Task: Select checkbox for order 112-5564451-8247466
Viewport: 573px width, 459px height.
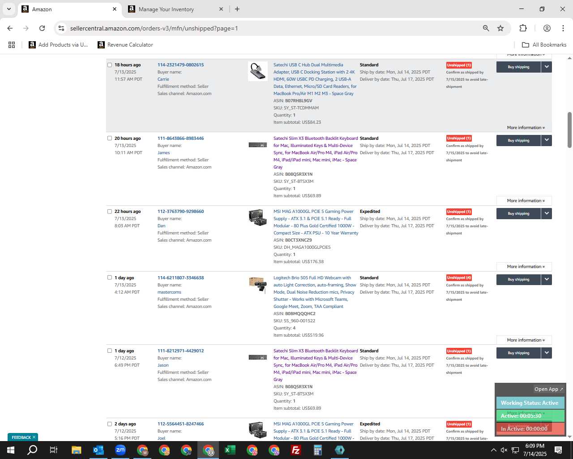Action: tap(110, 424)
